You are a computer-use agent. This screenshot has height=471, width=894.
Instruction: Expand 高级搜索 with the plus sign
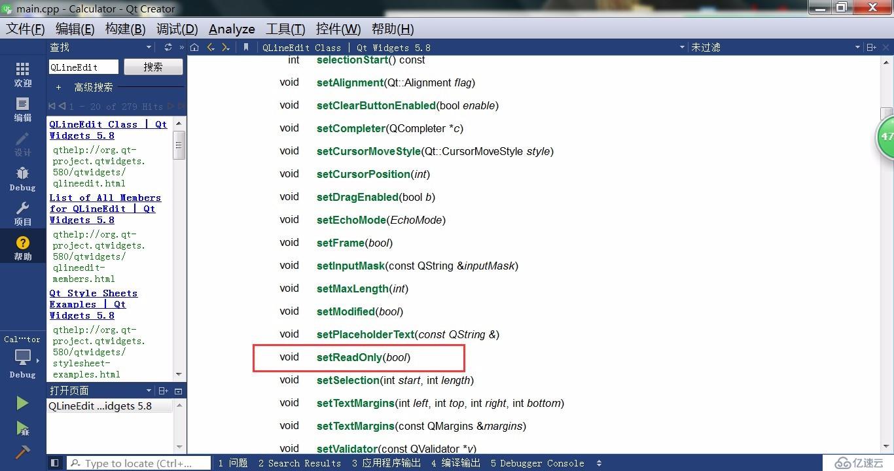(58, 87)
